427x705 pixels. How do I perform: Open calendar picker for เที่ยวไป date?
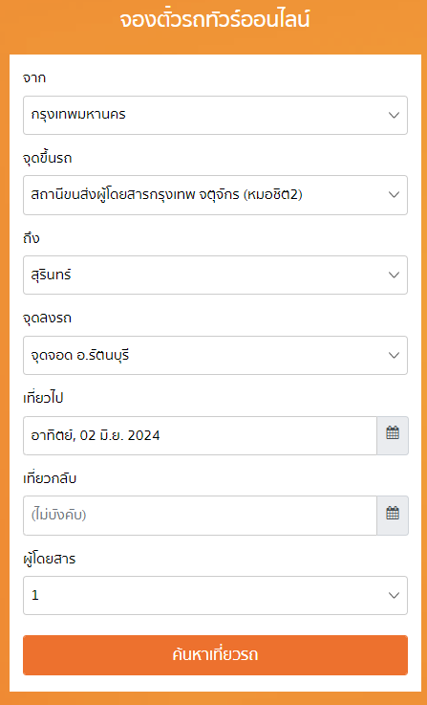pyautogui.click(x=393, y=435)
